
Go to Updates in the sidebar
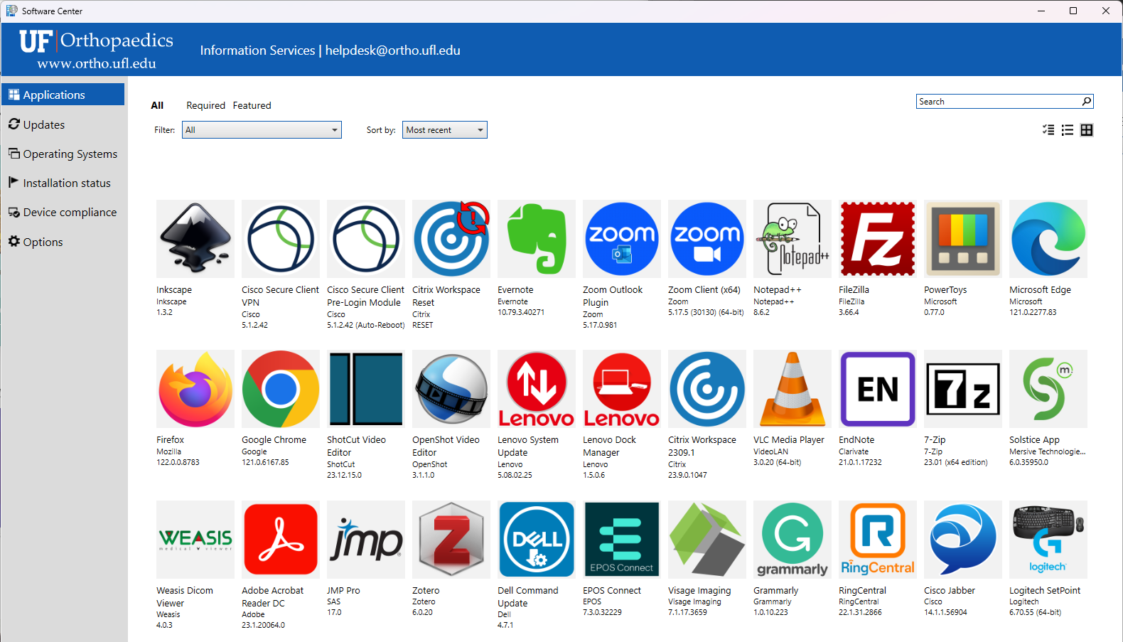pyautogui.click(x=63, y=124)
